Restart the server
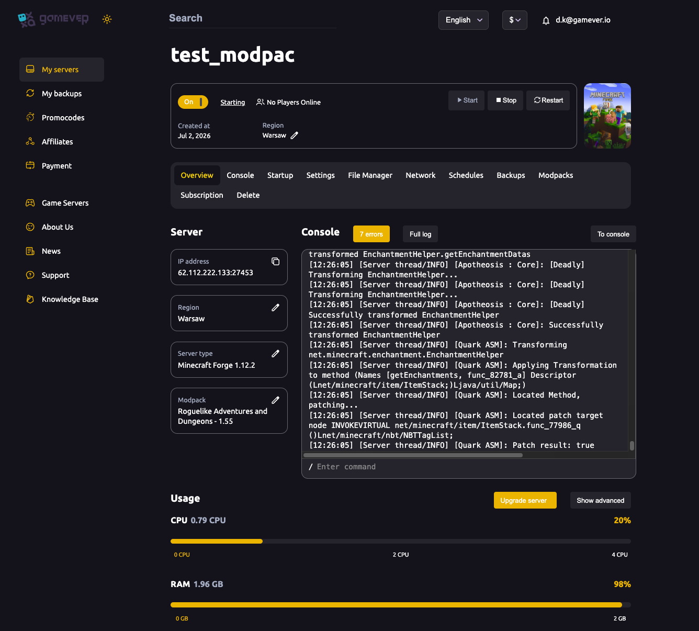Image resolution: width=699 pixels, height=631 pixels. tap(548, 100)
